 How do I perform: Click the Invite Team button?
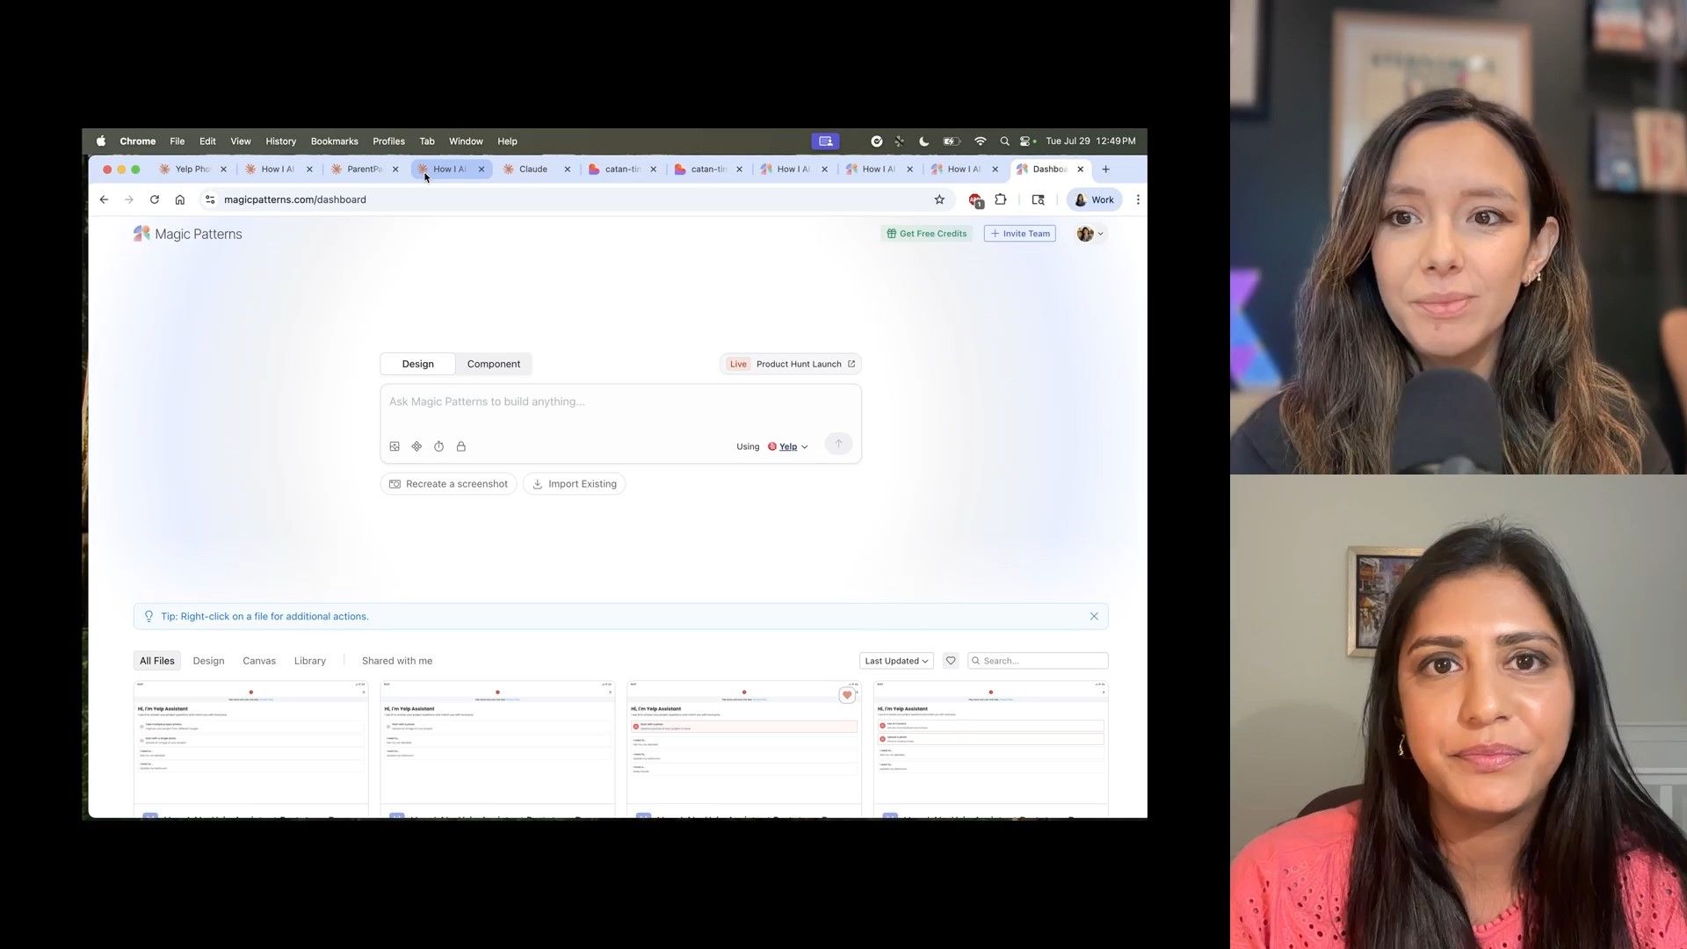click(1020, 234)
